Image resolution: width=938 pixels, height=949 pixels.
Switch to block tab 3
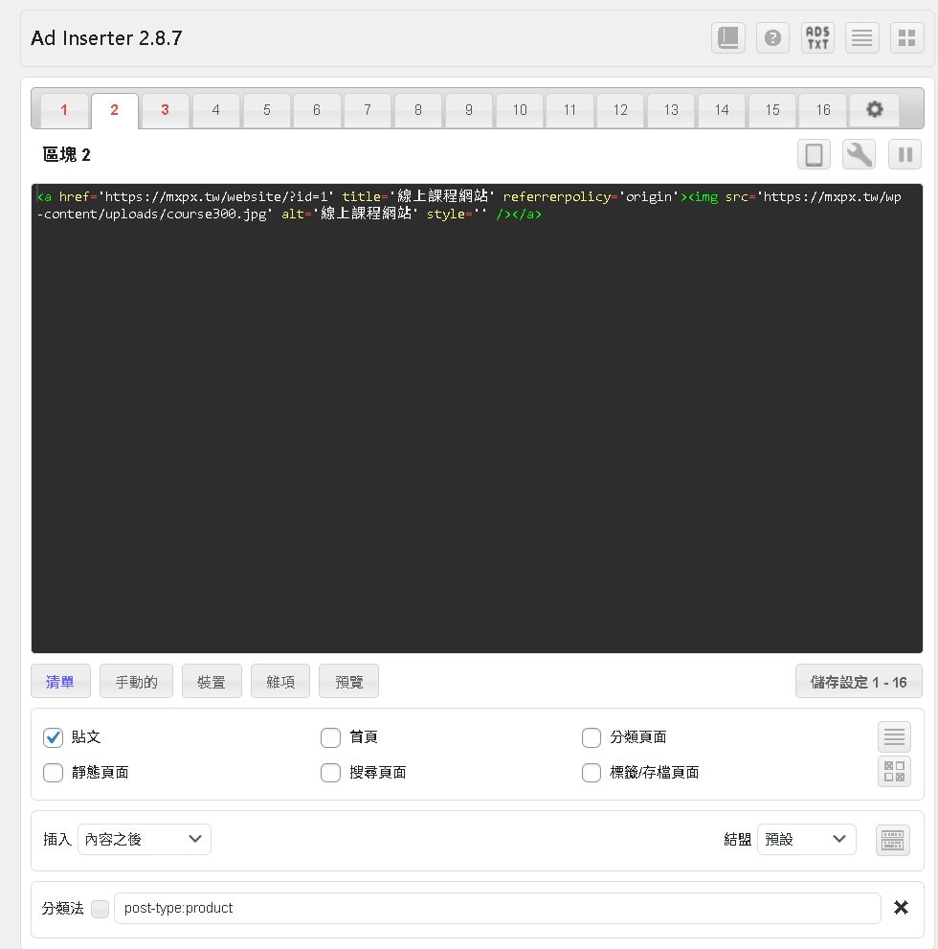[165, 110]
